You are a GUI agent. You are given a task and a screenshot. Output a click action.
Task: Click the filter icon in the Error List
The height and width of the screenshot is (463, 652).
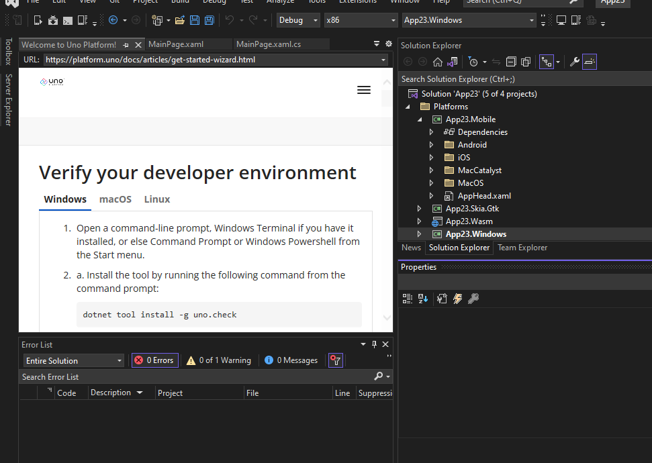point(335,360)
